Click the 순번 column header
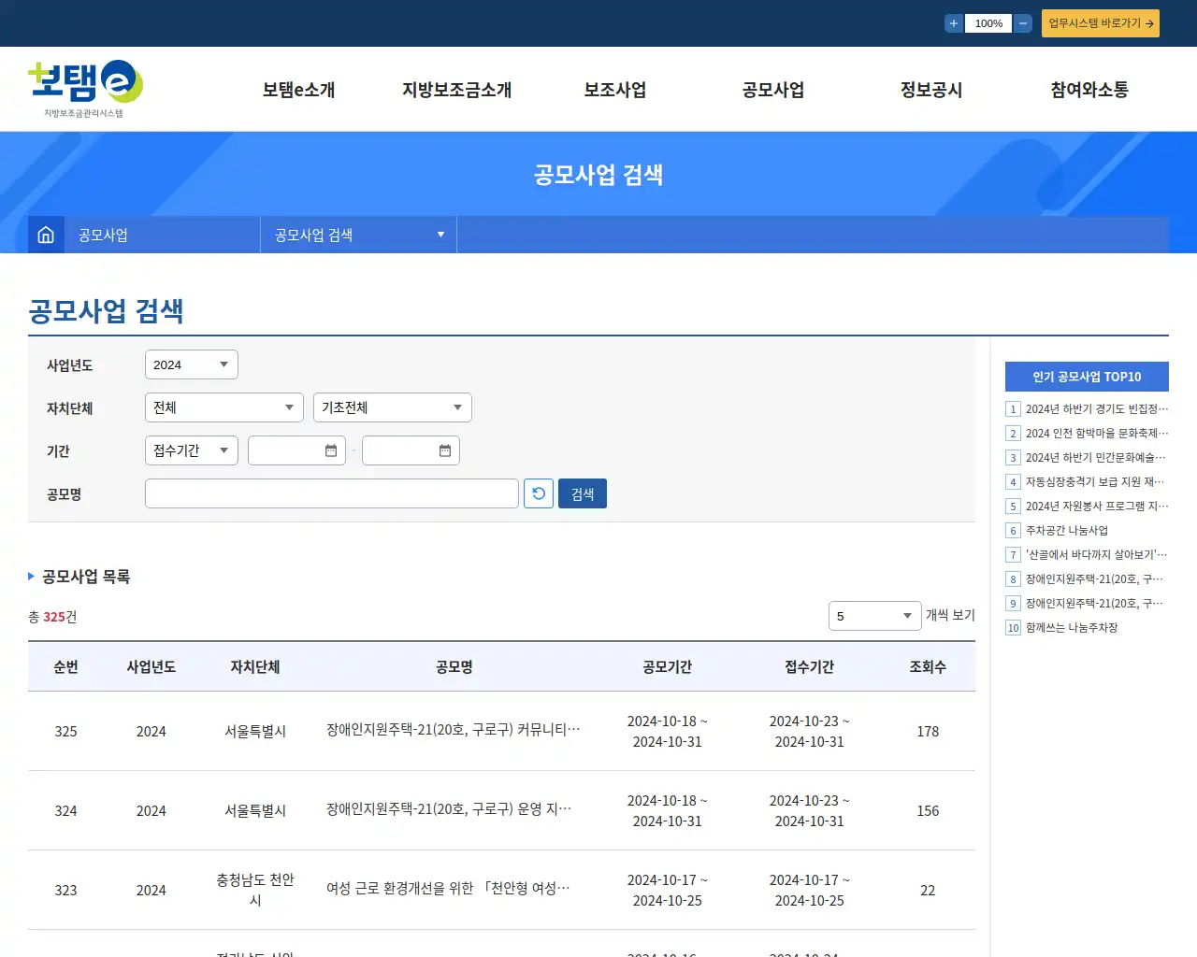The image size is (1197, 957). click(65, 666)
